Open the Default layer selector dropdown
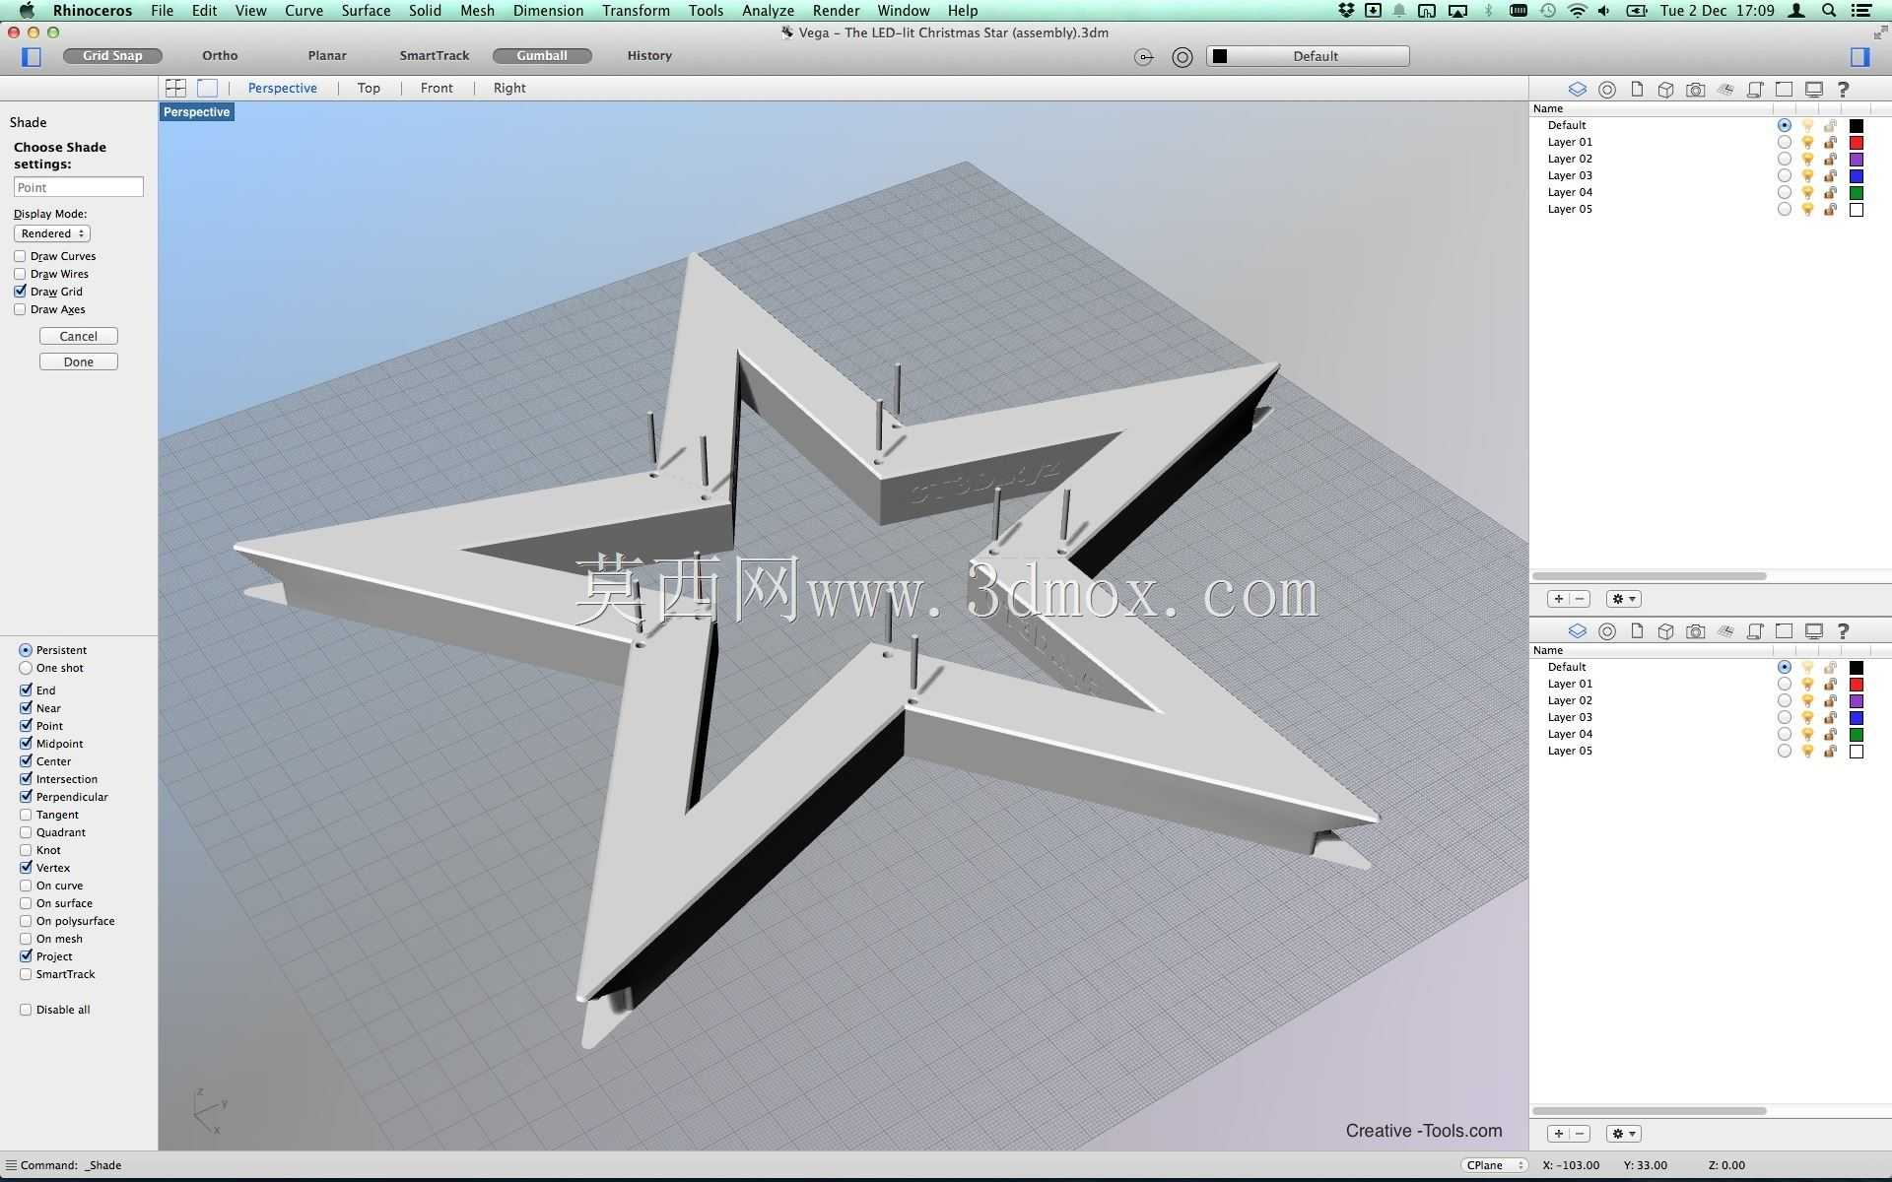The height and width of the screenshot is (1182, 1892). (x=1308, y=56)
